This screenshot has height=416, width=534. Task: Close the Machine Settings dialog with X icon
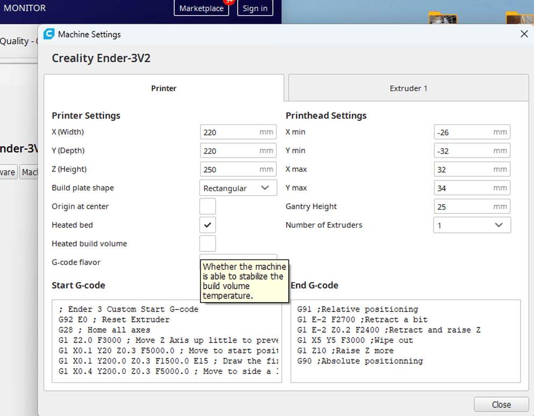524,34
